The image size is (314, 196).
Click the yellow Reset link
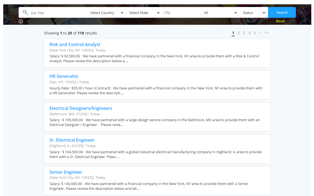click(x=280, y=21)
